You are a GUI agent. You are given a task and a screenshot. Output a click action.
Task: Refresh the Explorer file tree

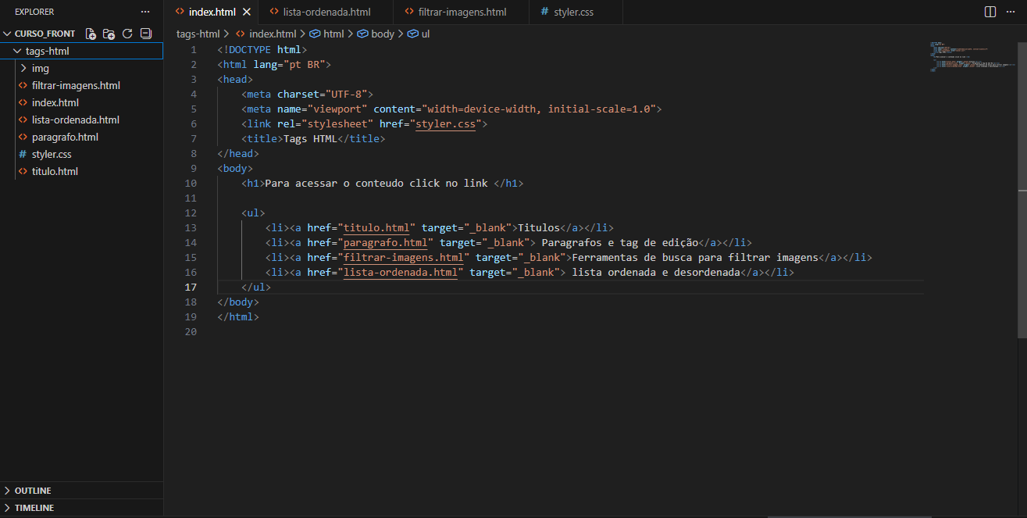point(127,34)
